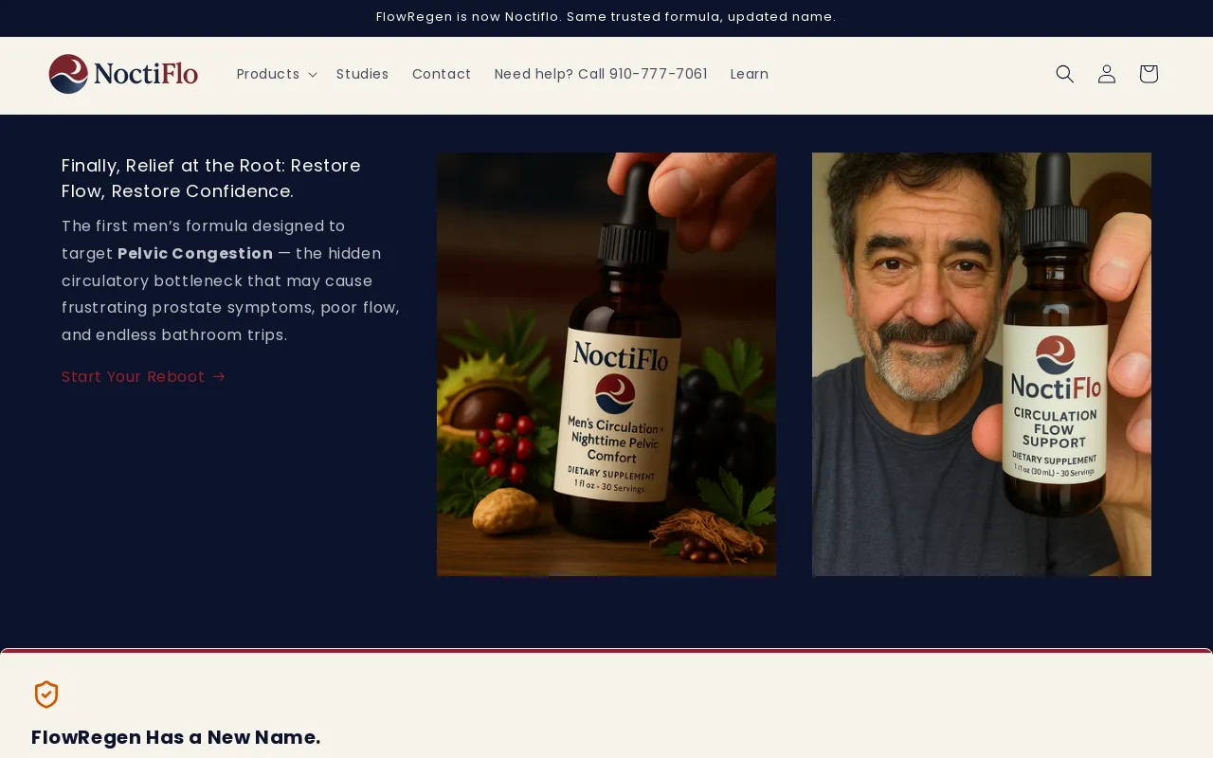Select the image of man holding bottle
The width and height of the screenshot is (1213, 758).
pos(981,364)
